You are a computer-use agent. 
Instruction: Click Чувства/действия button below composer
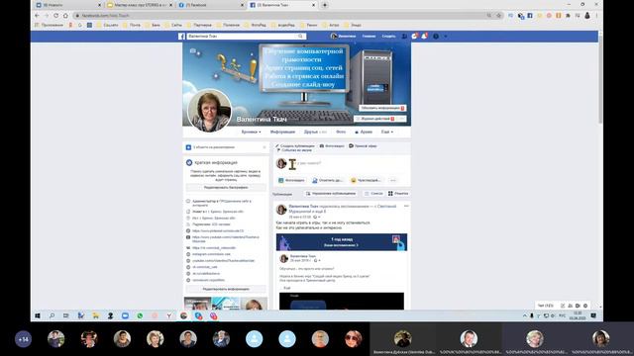[366, 180]
